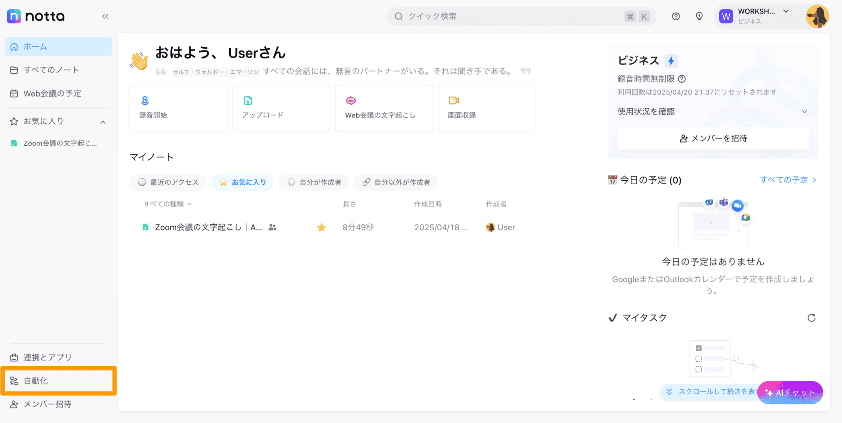Open Zoom会議の文字起こし favorite in sidebar

tap(58, 143)
